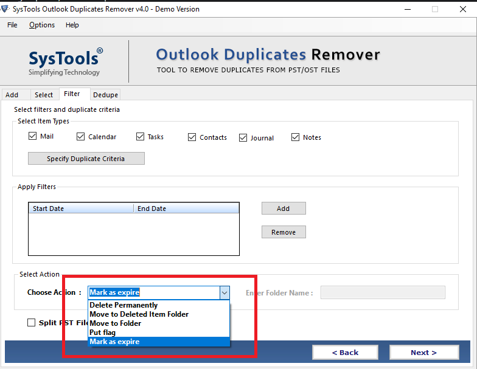
Task: Click the Start Date column header
Action: point(81,209)
